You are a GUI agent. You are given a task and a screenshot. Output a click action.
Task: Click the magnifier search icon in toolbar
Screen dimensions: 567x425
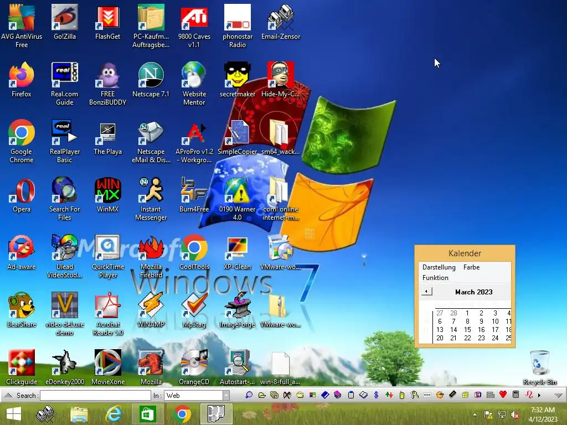pyautogui.click(x=249, y=395)
